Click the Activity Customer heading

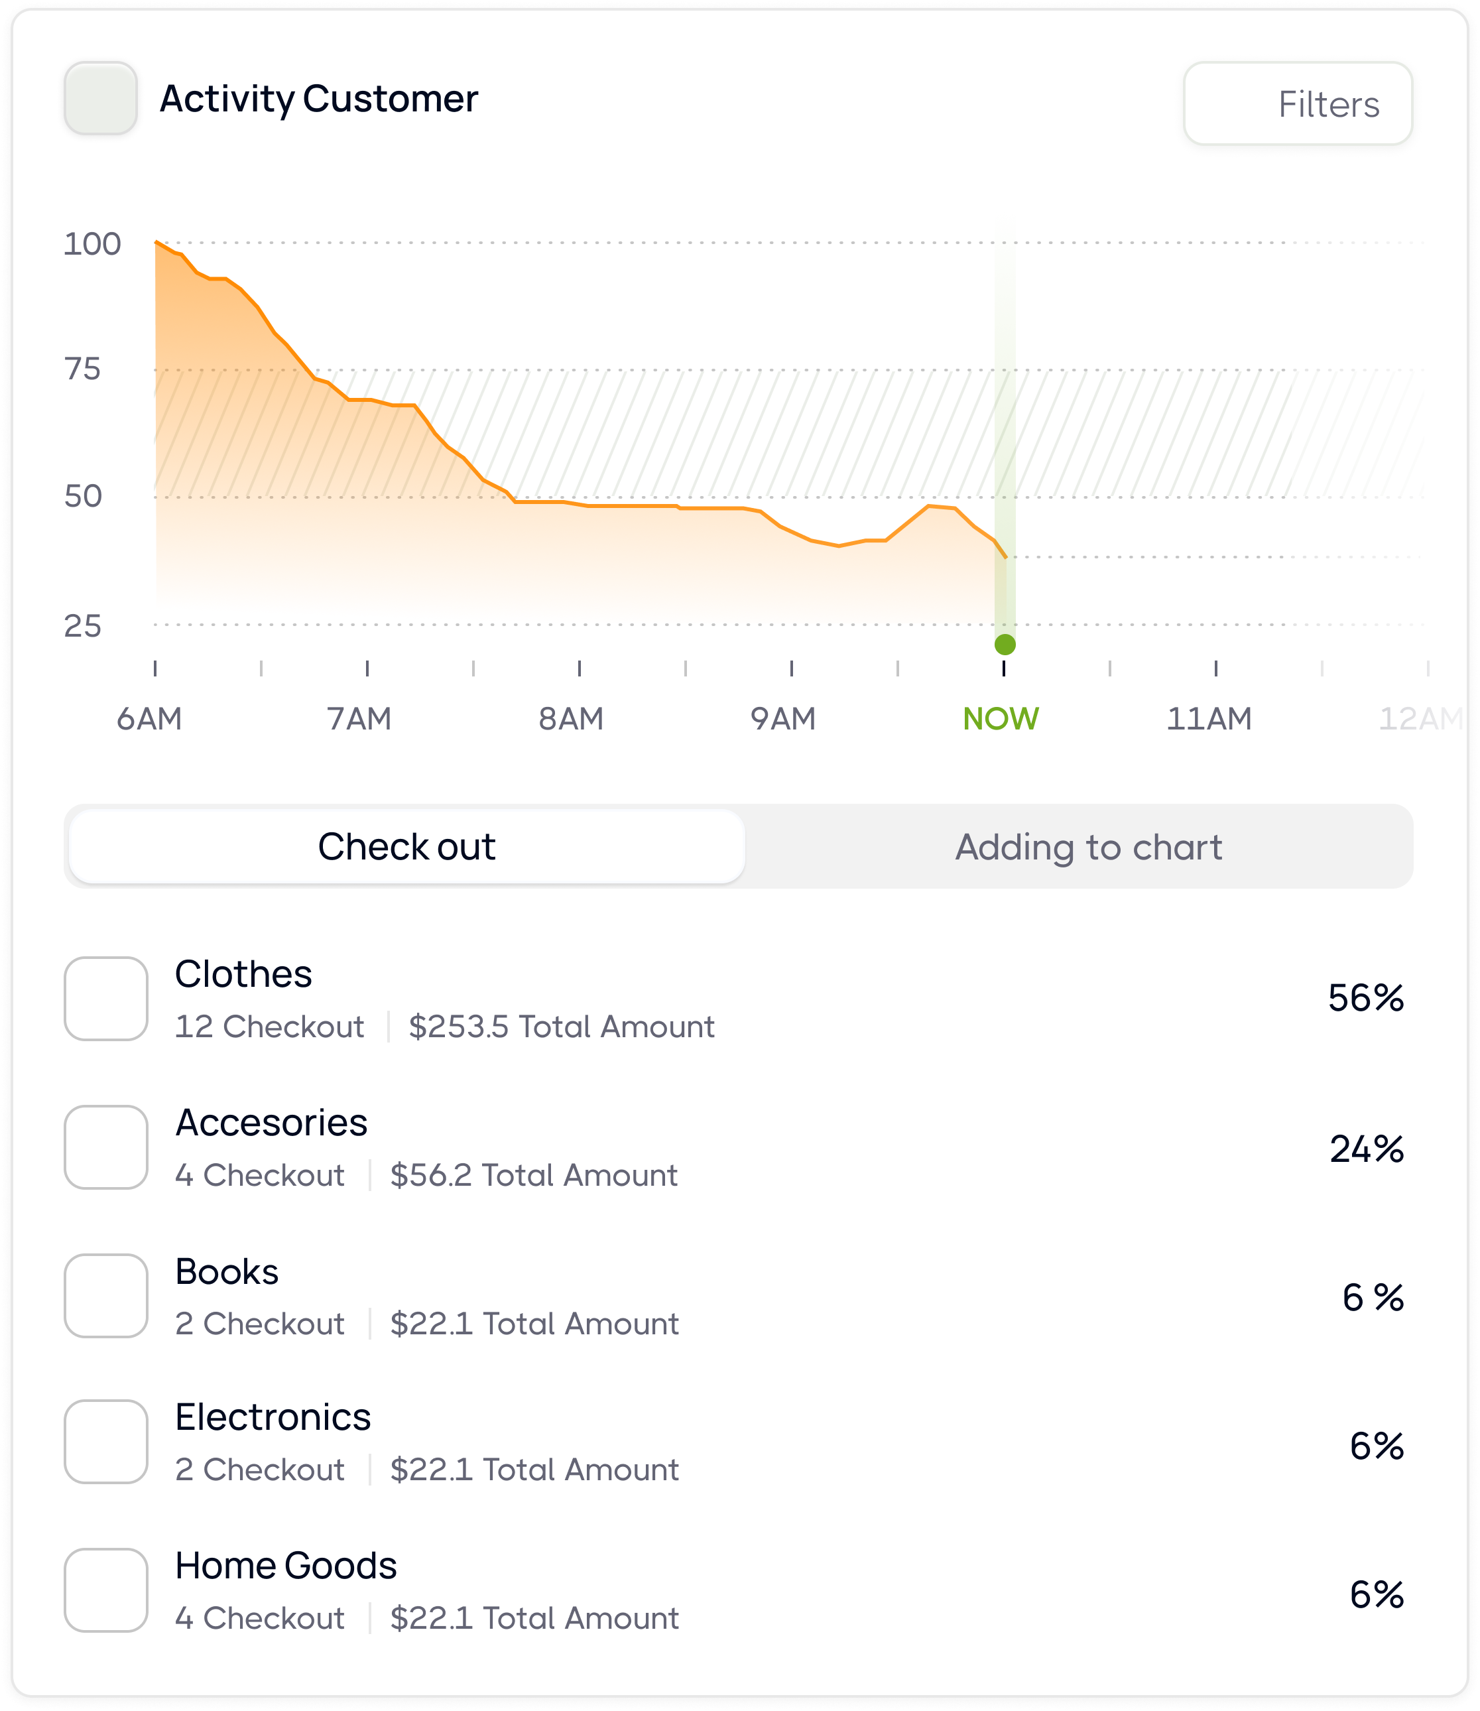point(319,98)
